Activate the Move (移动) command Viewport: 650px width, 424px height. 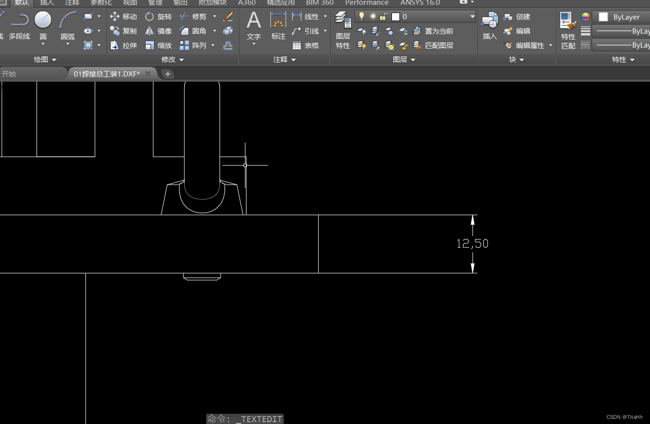[x=124, y=17]
